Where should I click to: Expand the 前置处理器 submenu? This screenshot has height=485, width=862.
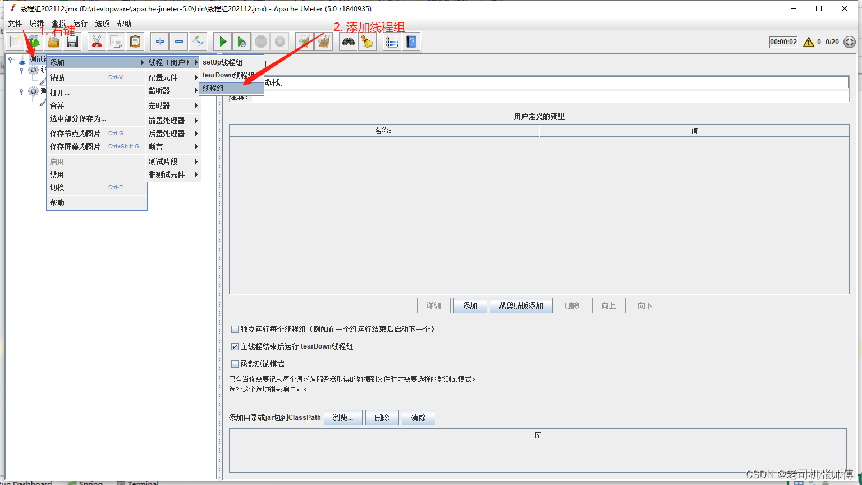(x=173, y=121)
